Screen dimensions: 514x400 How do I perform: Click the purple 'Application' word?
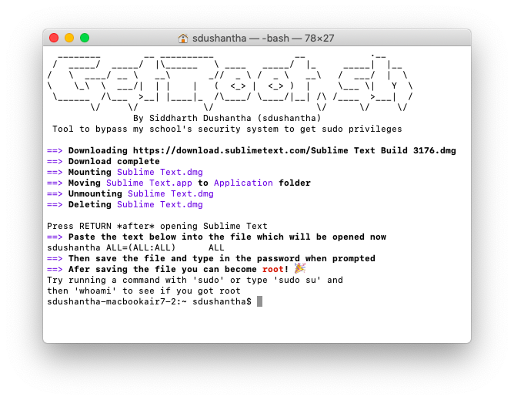(243, 183)
